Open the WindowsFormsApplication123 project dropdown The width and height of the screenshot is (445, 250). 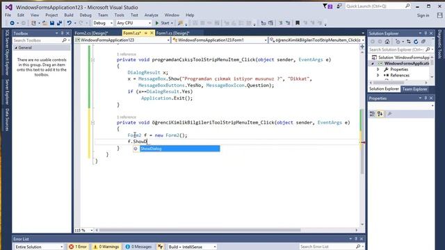pos(122,40)
